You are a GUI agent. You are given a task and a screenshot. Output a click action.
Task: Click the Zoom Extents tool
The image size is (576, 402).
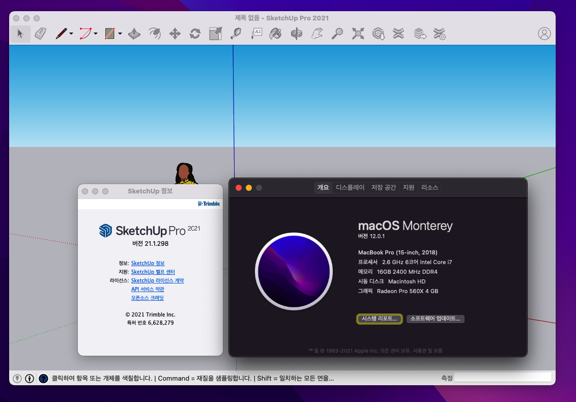tap(358, 34)
